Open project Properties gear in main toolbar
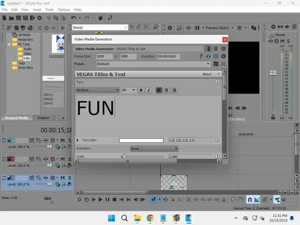The height and width of the screenshot is (225, 300). click(40, 18)
